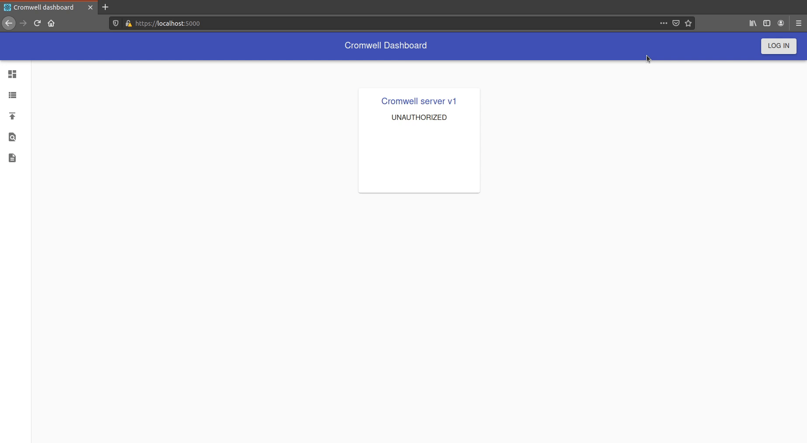
Task: Open the Firefox account profile icon
Action: click(x=781, y=23)
